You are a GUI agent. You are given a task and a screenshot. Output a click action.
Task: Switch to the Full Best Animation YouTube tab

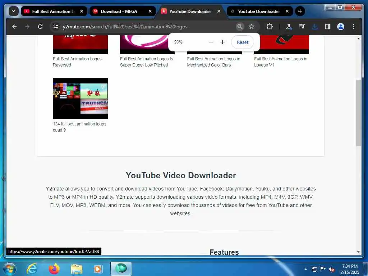tap(54, 11)
